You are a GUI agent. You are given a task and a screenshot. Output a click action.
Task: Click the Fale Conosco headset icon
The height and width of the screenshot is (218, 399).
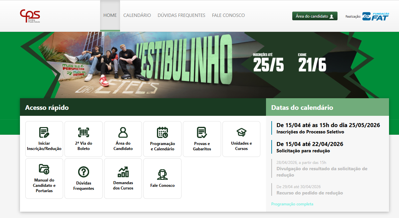tap(162, 174)
